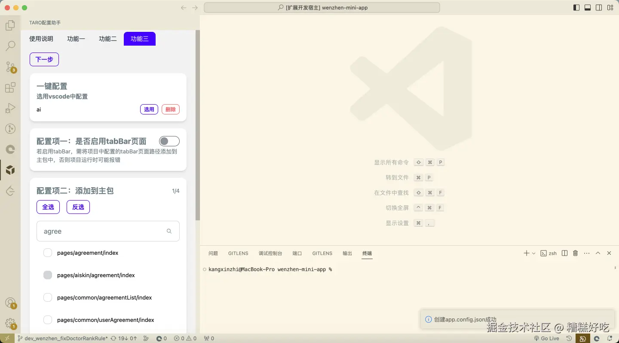The width and height of the screenshot is (619, 343).
Task: Switch to the 功能三 tab
Action: click(140, 39)
